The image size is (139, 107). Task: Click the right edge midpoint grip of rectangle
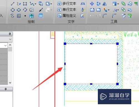coord(117,64)
